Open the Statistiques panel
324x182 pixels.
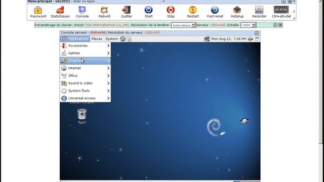[x=60, y=12]
